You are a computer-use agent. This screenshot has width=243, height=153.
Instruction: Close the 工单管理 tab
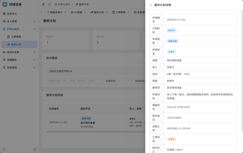coord(128,12)
